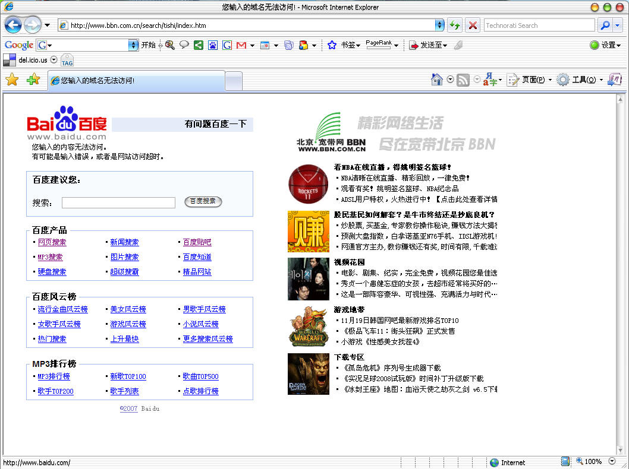Open the Gmail icon in Google toolbar
Viewport: 629px width, 469px height.
[x=241, y=45]
